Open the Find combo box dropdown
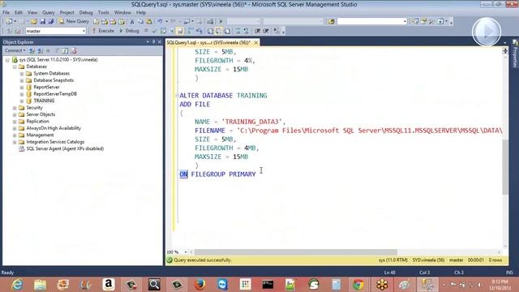Image resolution: width=519 pixels, height=292 pixels. tap(405, 22)
